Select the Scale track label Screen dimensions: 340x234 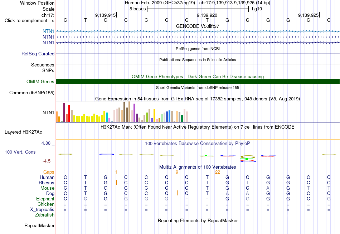pos(48,9)
